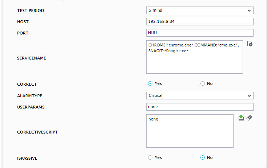The image size is (267, 168).
Task: Click the ALARMTYPE dropdown chevron
Action: [249, 96]
